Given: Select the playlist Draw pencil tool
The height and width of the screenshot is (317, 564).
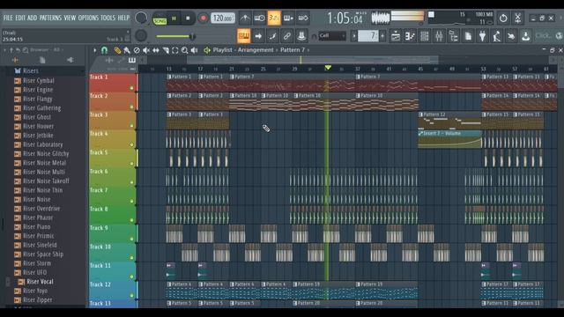Looking at the screenshot, I should tap(117, 50).
